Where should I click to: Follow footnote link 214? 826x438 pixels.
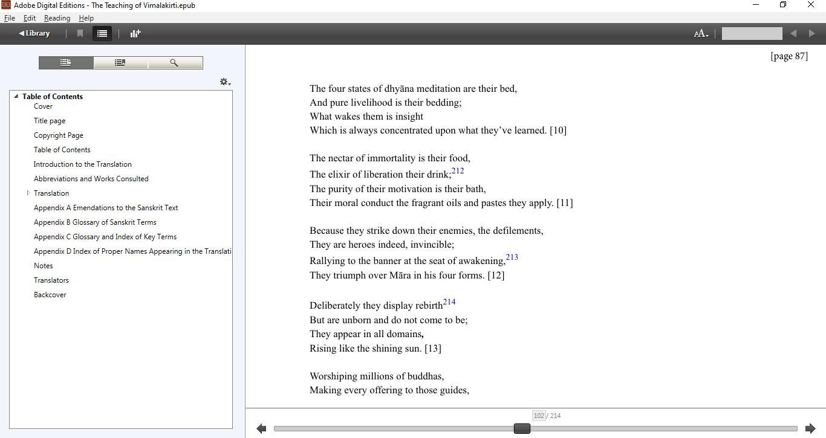point(449,302)
